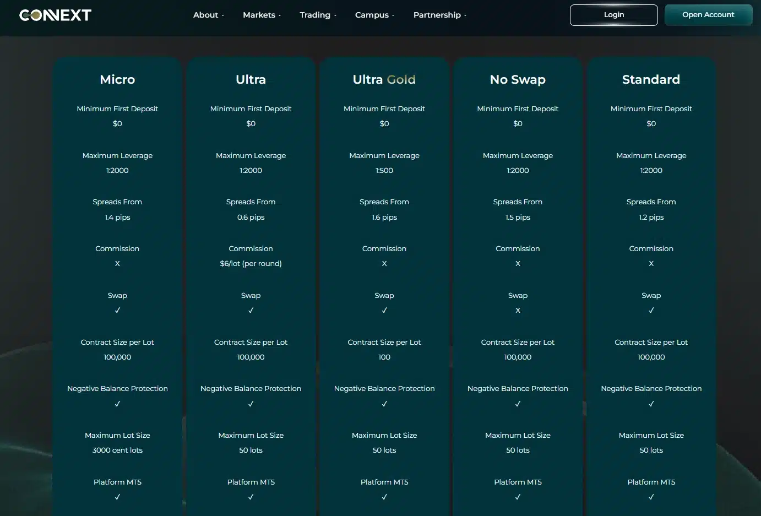Click the Ultra Gold Commission X mark
This screenshot has width=761, height=516.
coord(384,264)
